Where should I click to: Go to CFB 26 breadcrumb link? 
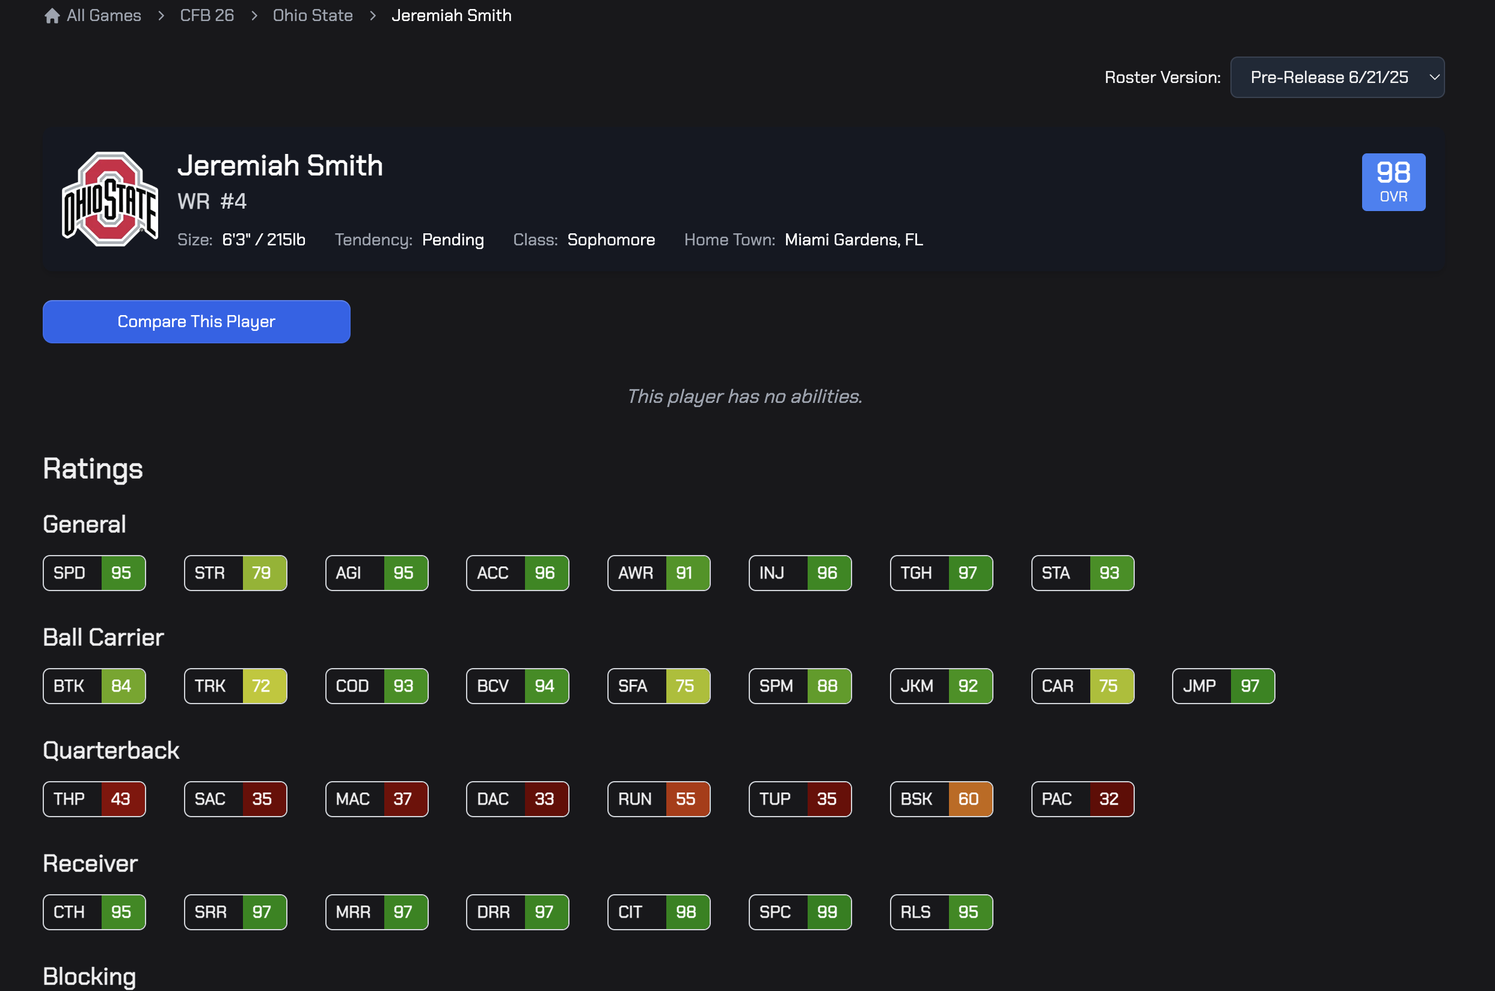pyautogui.click(x=207, y=16)
